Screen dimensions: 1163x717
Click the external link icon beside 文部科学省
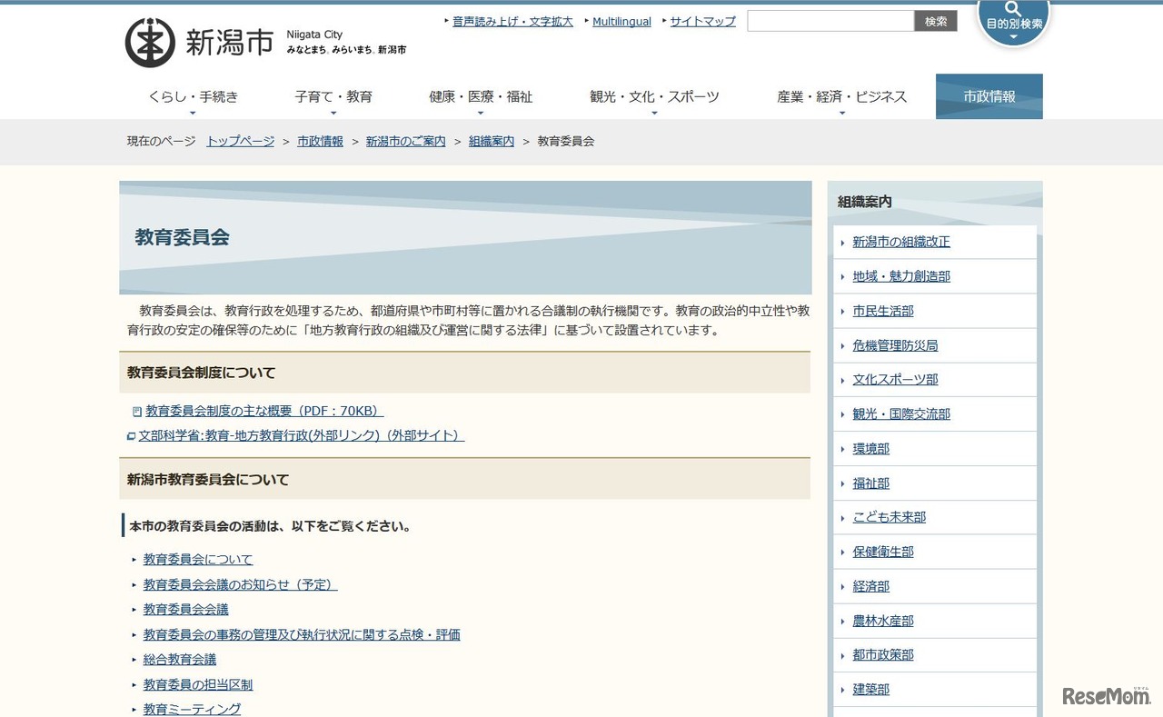pos(132,436)
